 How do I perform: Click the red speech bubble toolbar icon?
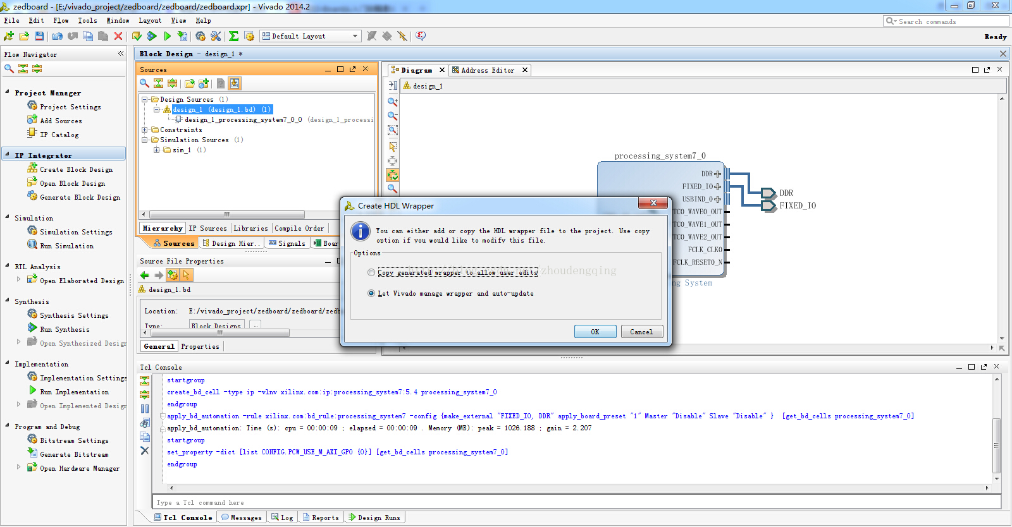(421, 36)
